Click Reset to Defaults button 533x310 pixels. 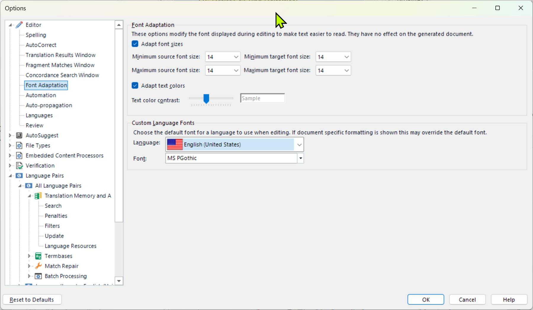pyautogui.click(x=32, y=300)
